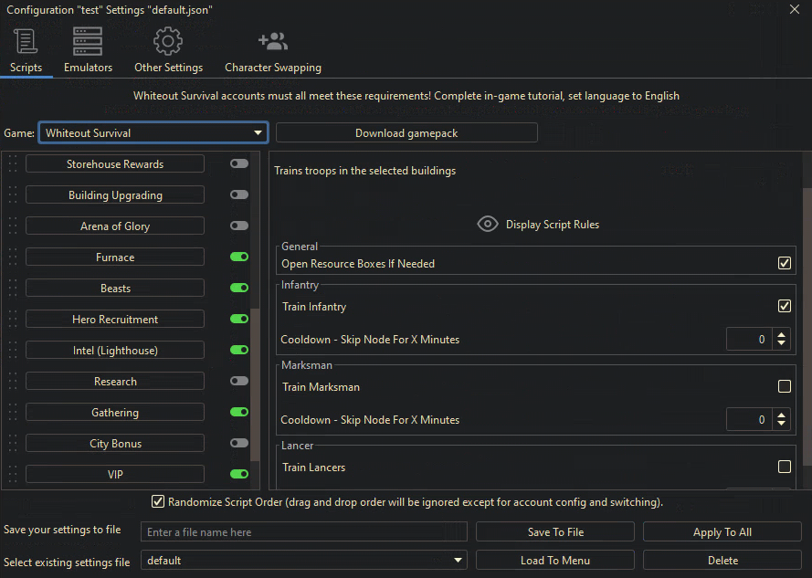Decrease Marksman cooldown minutes with down arrow
This screenshot has height=578, width=812.
pyautogui.click(x=781, y=425)
